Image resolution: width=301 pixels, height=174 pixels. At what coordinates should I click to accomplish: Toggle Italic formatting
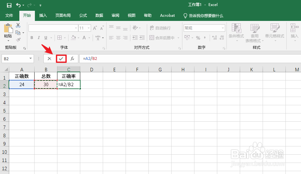[39, 38]
